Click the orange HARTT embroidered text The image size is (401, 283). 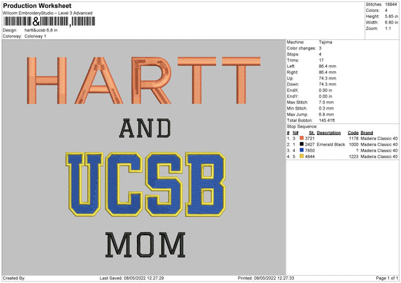144,80
